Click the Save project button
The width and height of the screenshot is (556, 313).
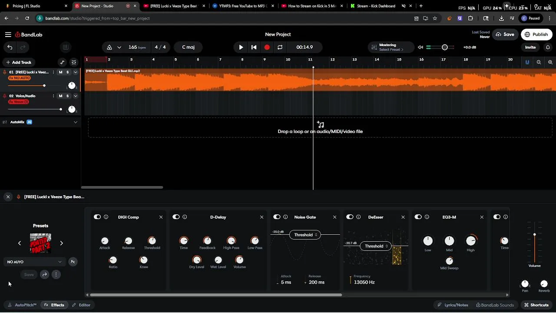tap(505, 34)
